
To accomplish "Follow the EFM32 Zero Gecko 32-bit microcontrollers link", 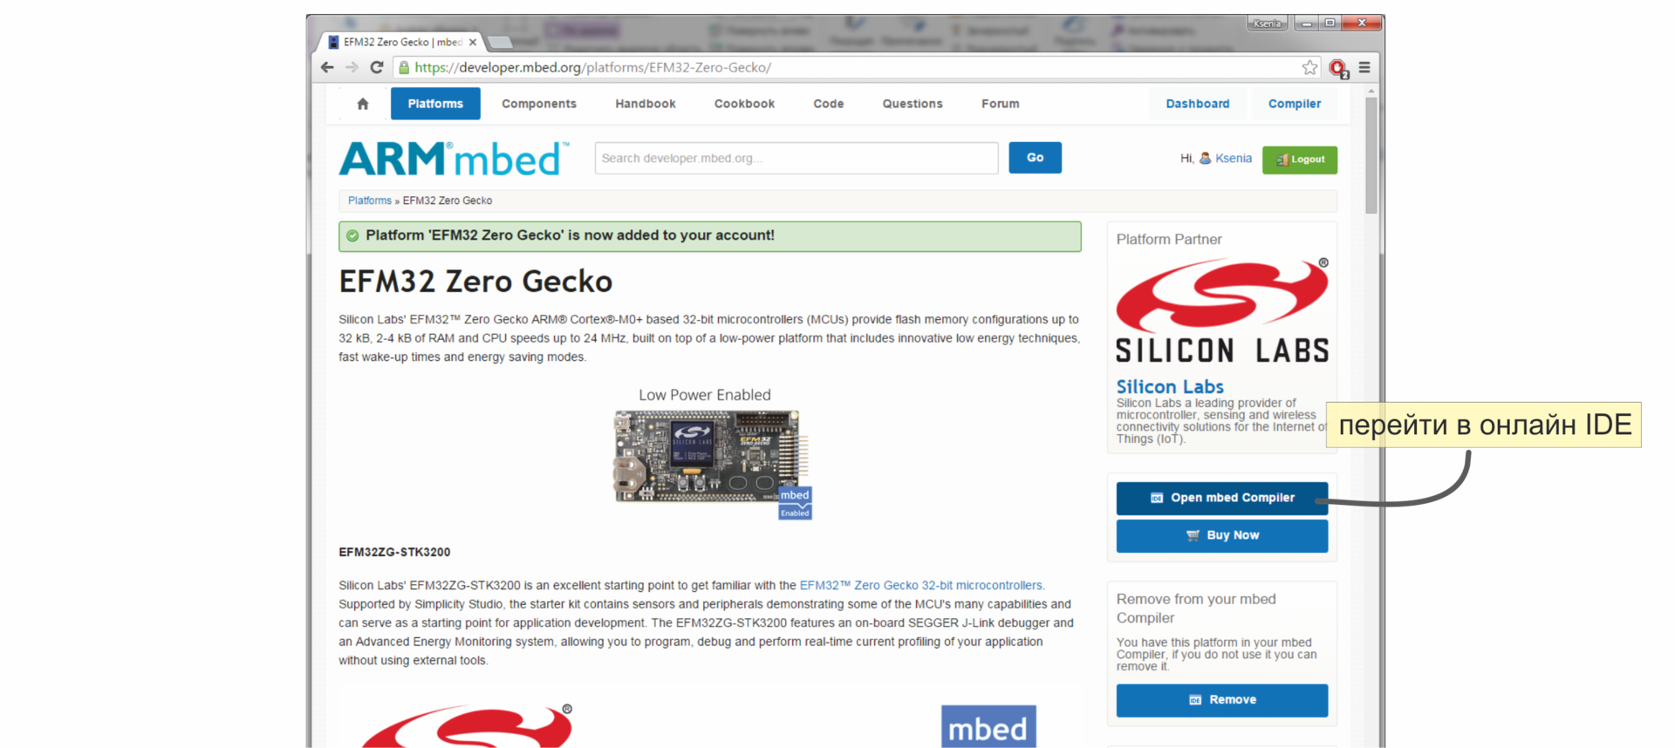I will (920, 585).
